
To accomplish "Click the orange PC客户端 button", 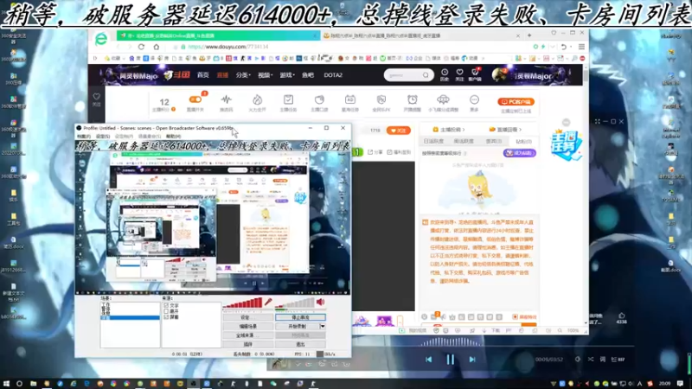I will click(516, 102).
